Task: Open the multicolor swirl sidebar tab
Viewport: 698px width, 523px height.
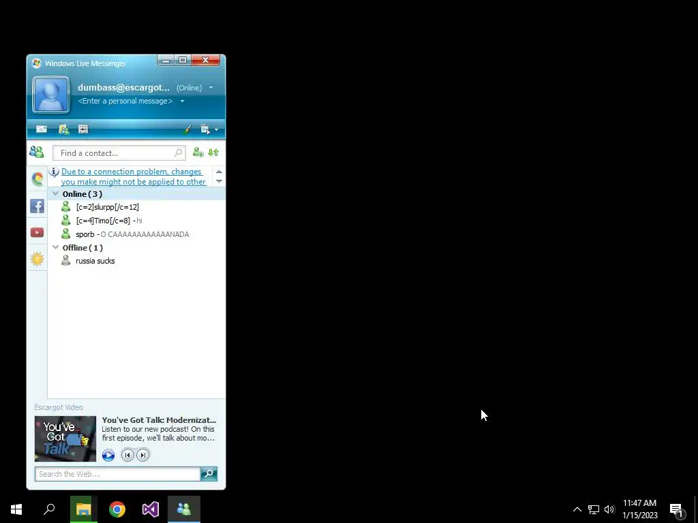Action: pos(37,179)
